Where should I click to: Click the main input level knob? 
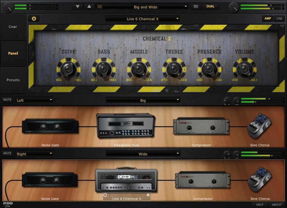(8, 7)
